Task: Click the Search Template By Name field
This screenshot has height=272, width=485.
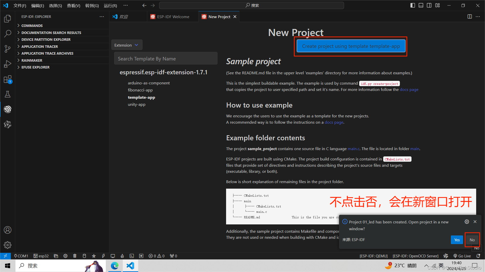Action: tap(166, 59)
